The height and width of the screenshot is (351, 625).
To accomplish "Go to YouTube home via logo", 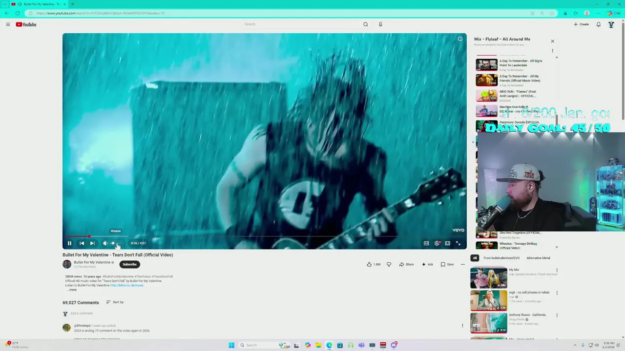I will coord(26,24).
